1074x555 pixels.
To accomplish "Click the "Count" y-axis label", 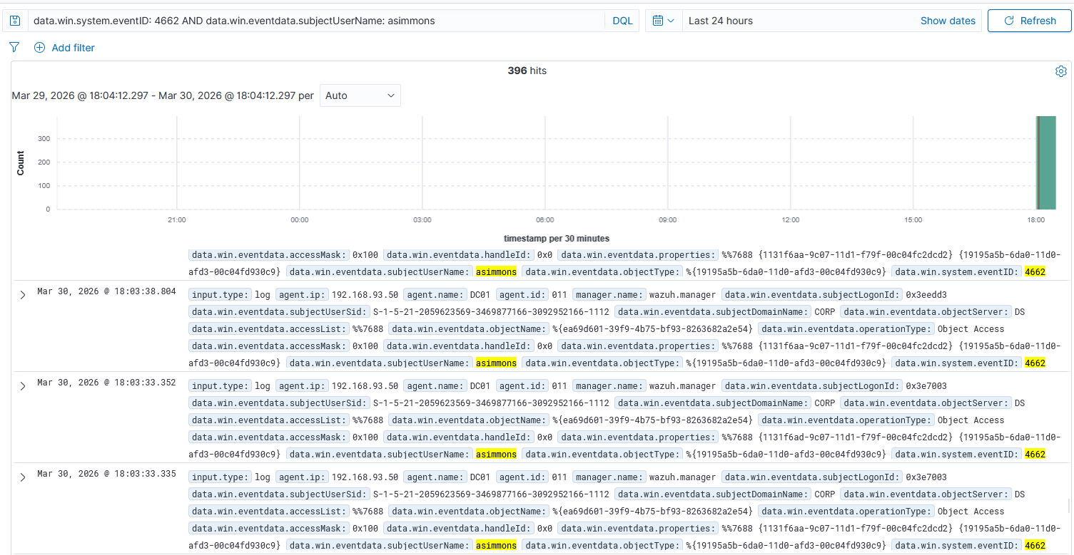I will click(x=20, y=163).
